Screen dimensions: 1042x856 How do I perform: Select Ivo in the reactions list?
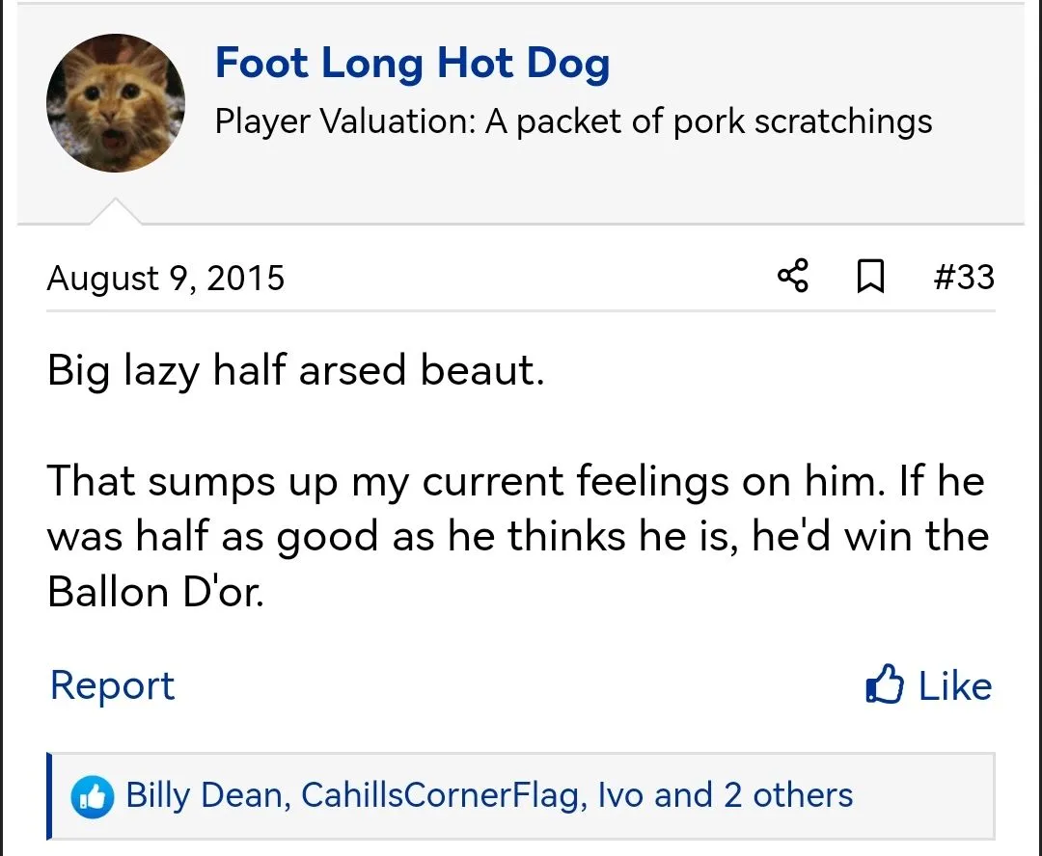[620, 795]
